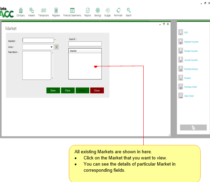Image resolution: width=210 pixels, height=182 pixels.
Task: Expand the Area dropdown
Action: click(51, 47)
